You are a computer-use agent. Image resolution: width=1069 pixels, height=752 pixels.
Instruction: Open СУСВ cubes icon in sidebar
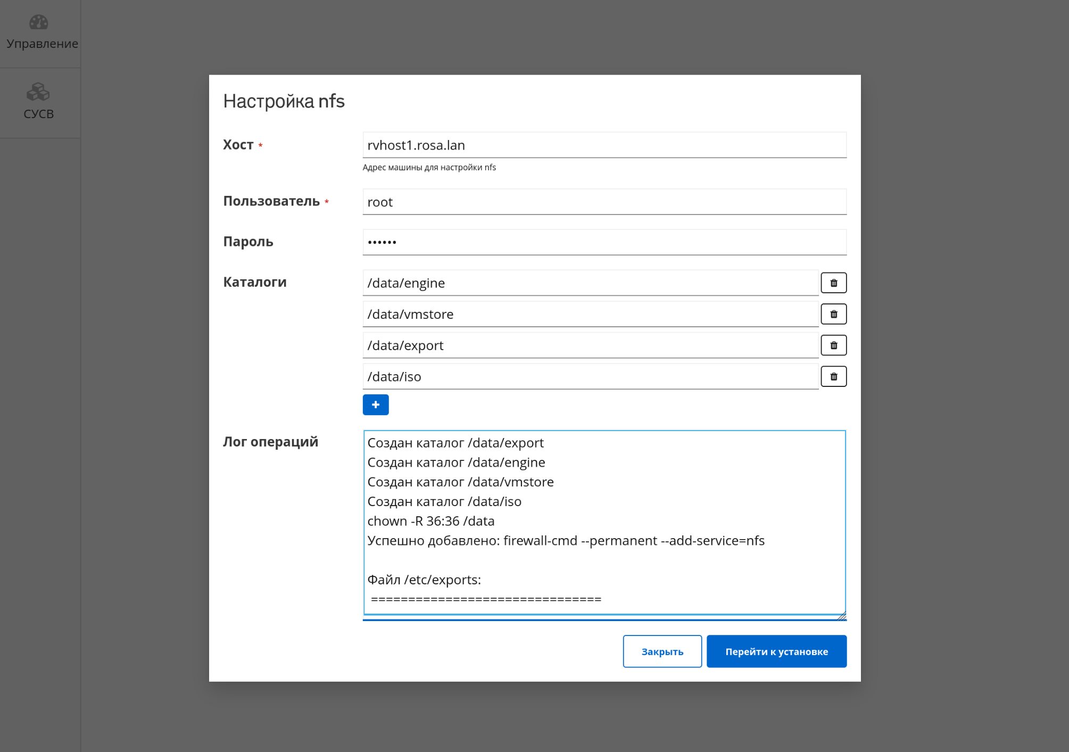click(x=38, y=92)
